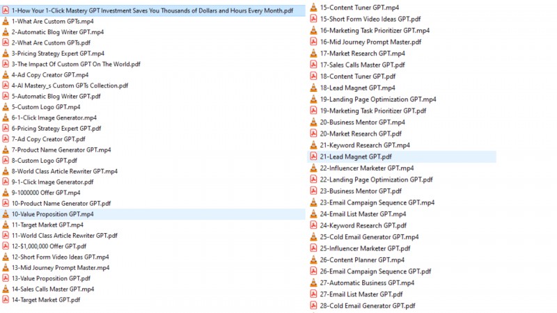Click PDF icon of 3-The Impact Of Custom GPT file

[x=6, y=64]
